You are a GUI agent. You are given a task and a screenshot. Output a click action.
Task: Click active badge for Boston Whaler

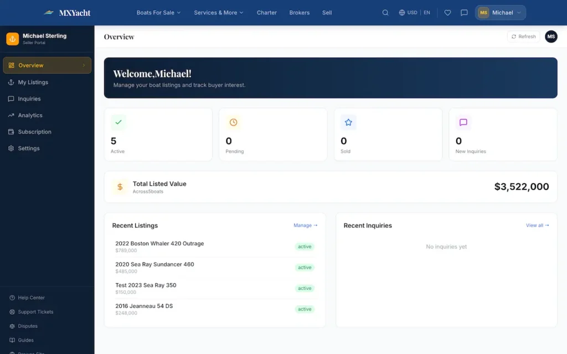tap(305, 247)
